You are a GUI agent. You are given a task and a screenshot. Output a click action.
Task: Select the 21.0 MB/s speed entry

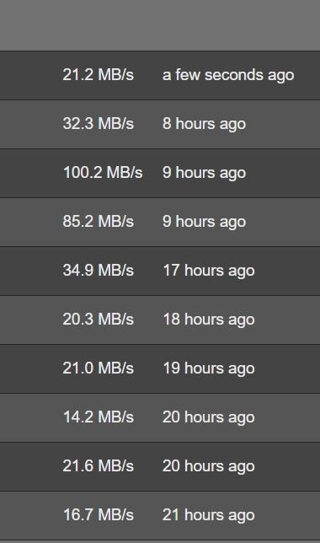98,368
